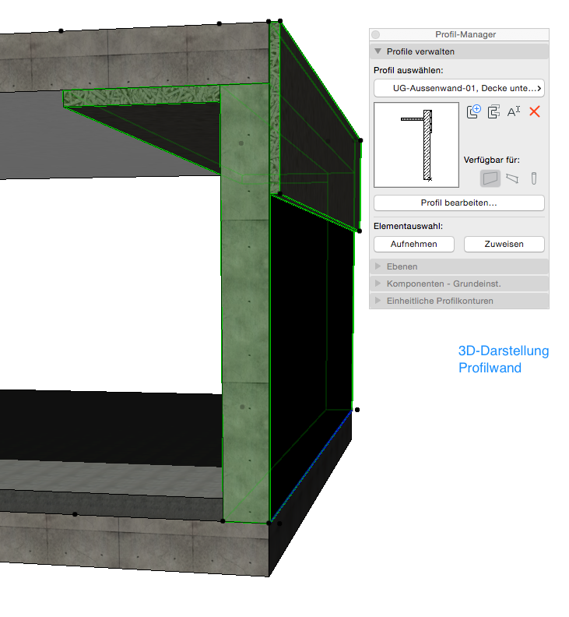Click the profile cross-section preview thumbnail
The image size is (569, 617).
pos(416,145)
